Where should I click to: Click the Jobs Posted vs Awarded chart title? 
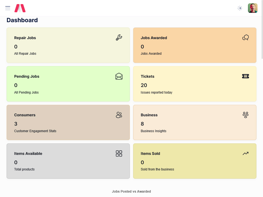tap(131, 192)
